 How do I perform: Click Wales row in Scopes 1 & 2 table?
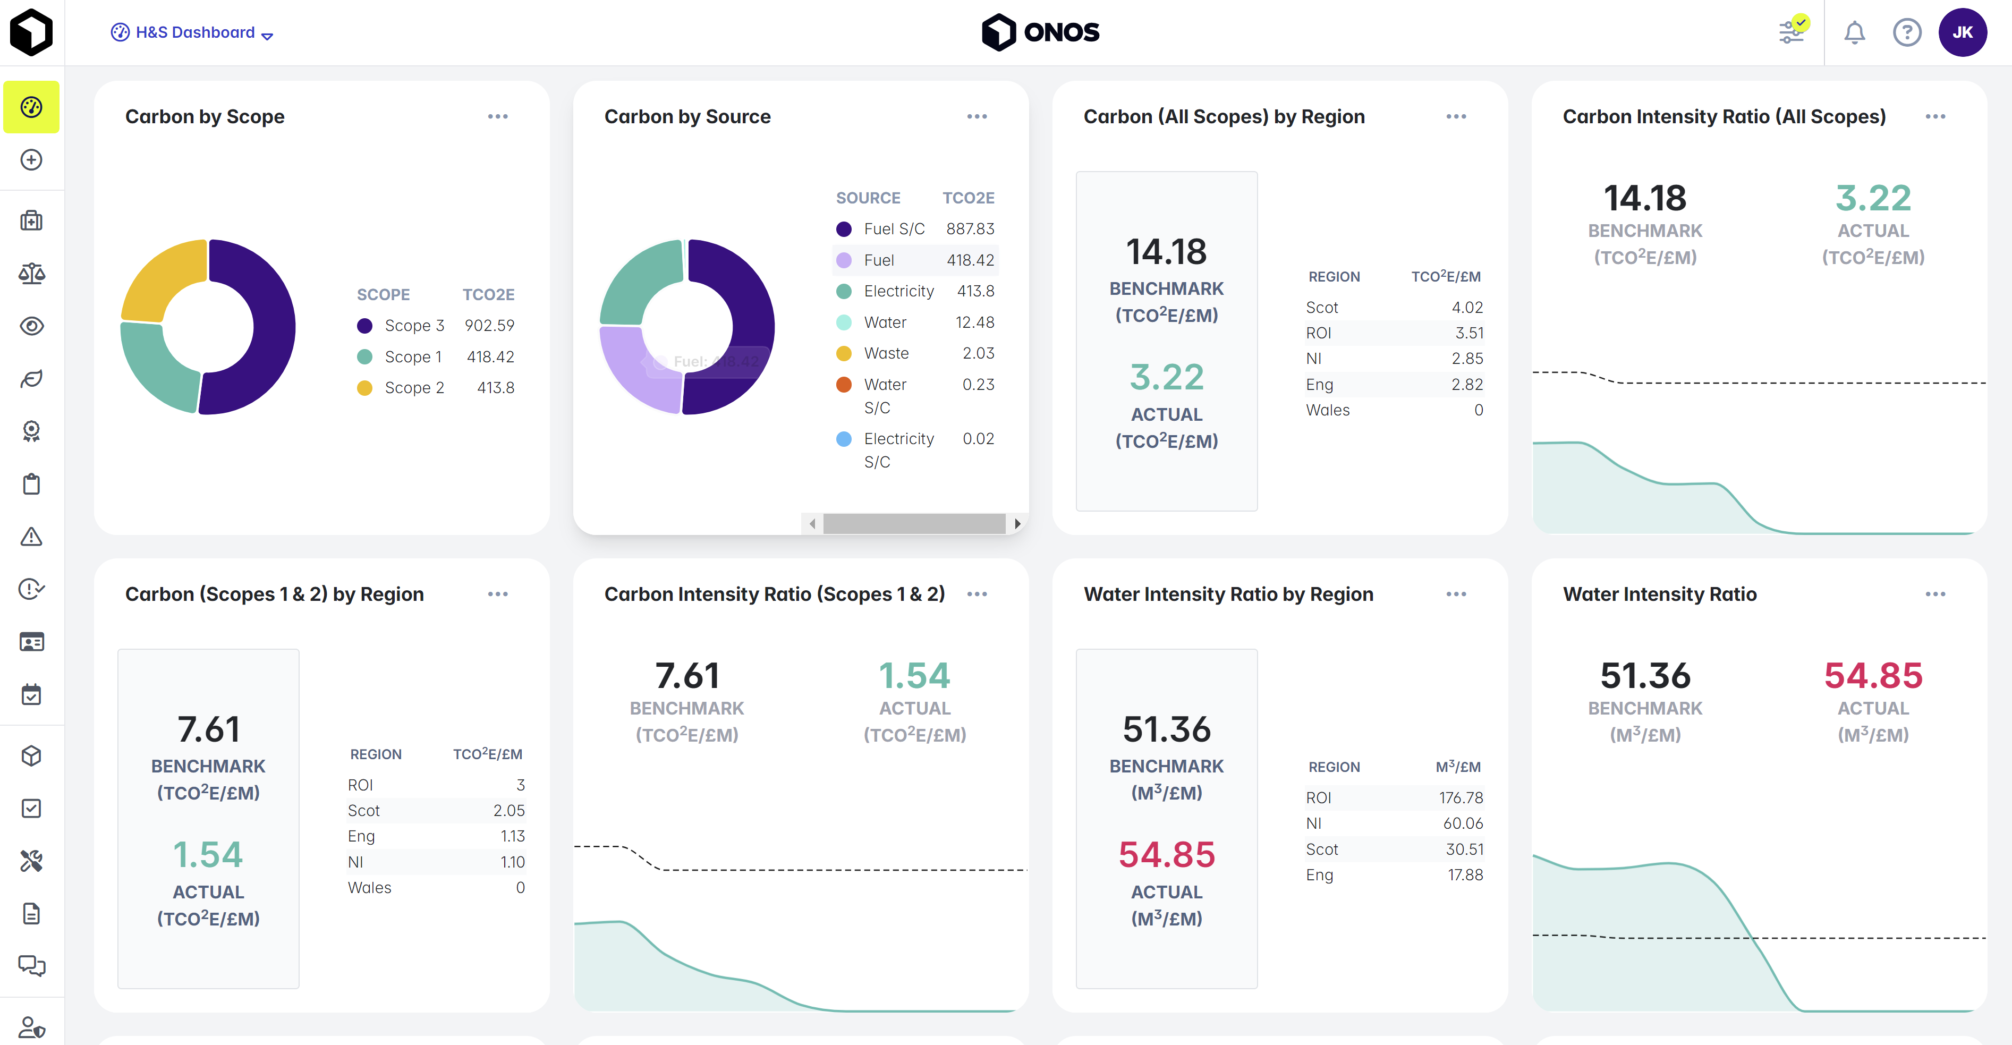pos(436,887)
